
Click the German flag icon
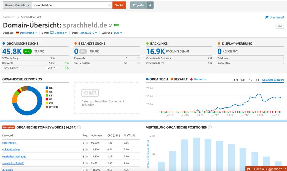pyautogui.click(x=17, y=33)
